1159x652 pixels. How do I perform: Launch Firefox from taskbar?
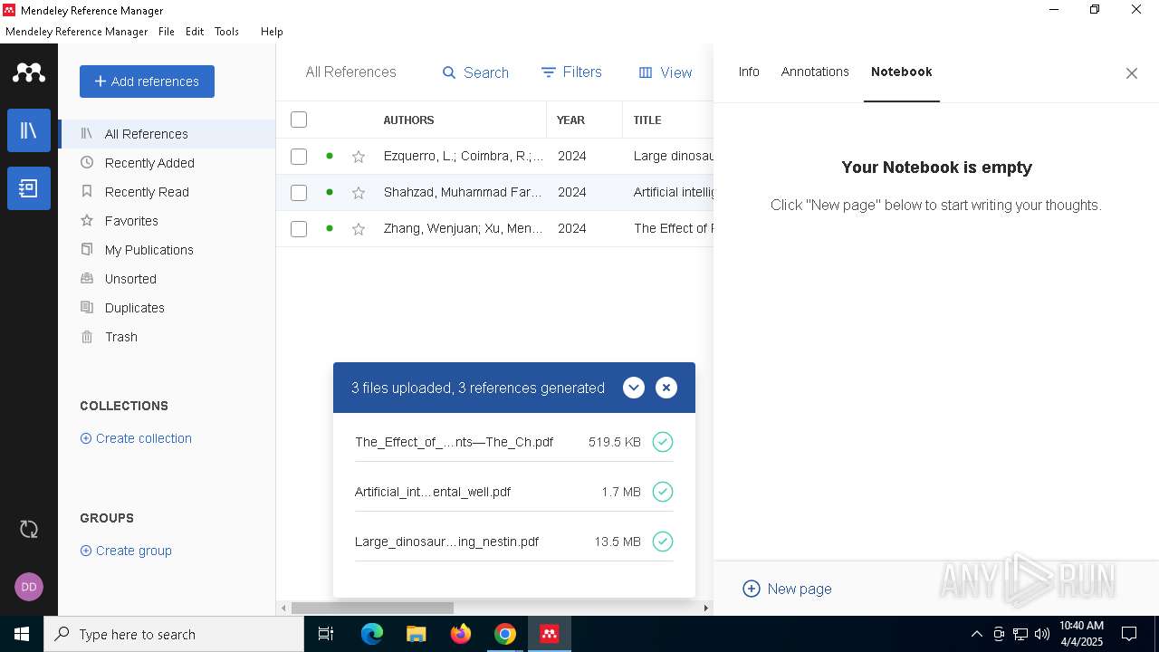(x=461, y=634)
